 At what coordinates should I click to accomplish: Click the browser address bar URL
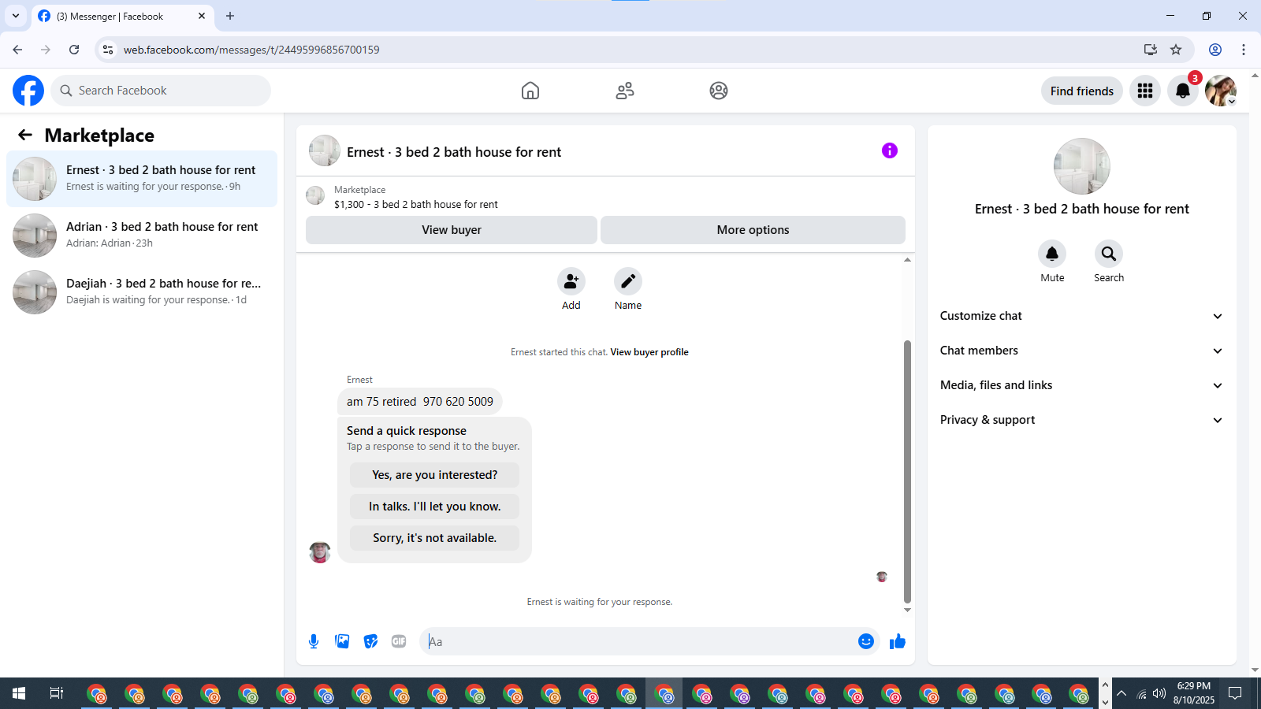click(x=251, y=50)
